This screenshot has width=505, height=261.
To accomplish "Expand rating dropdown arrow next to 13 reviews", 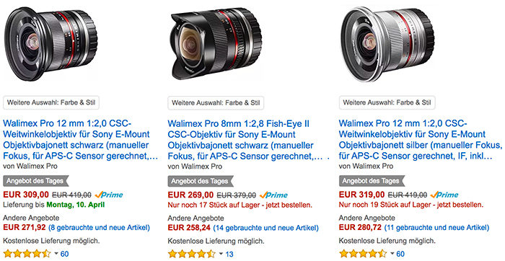I will coord(221,254).
